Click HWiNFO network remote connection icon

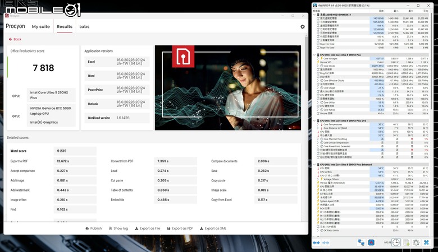click(361, 242)
